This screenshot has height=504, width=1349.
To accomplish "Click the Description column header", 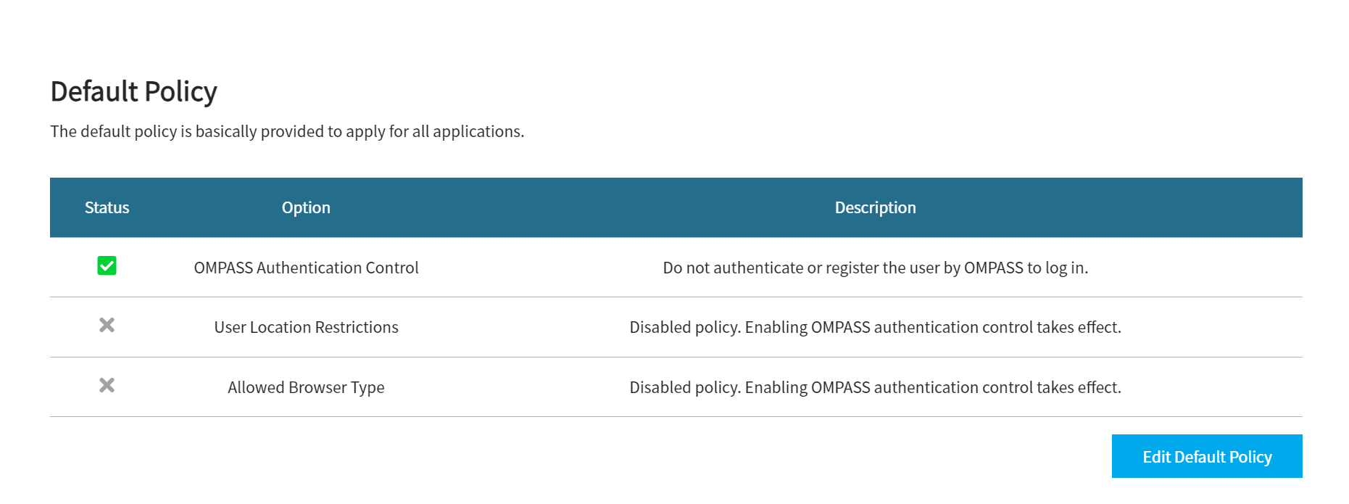I will coord(875,207).
